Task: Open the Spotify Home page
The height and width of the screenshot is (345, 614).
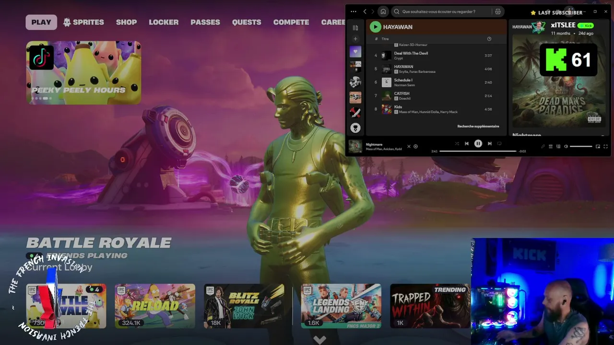Action: tap(383, 11)
